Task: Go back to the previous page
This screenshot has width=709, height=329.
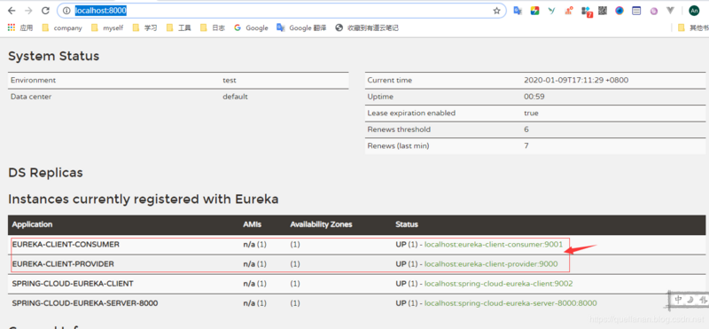Action: click(12, 11)
